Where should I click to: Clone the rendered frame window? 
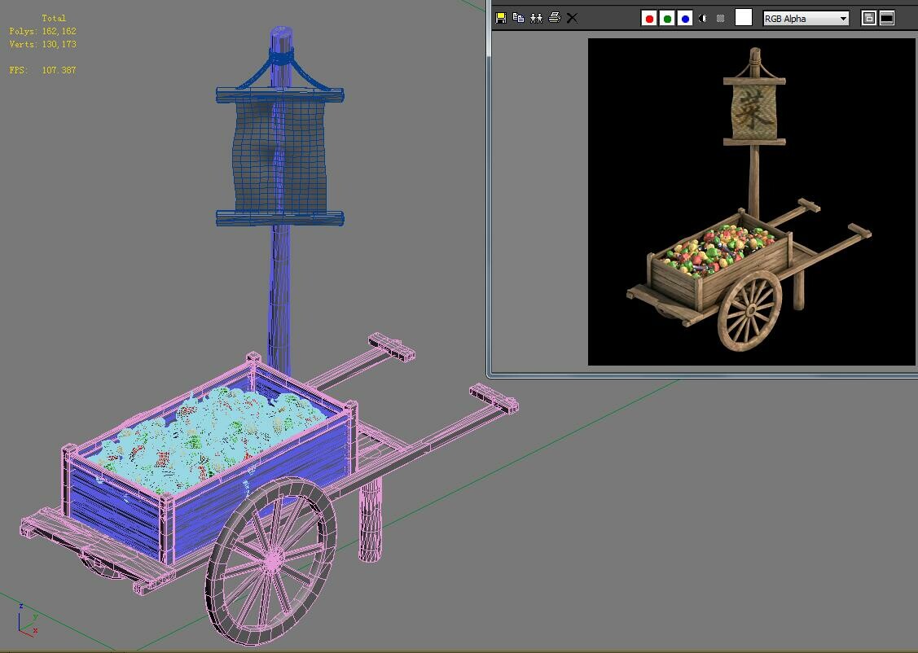[x=536, y=18]
